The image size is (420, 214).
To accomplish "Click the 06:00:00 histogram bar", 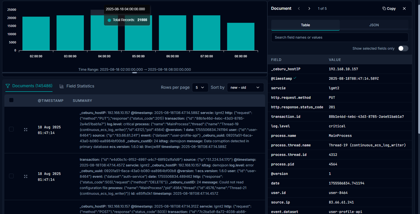I will tap(172, 33).
